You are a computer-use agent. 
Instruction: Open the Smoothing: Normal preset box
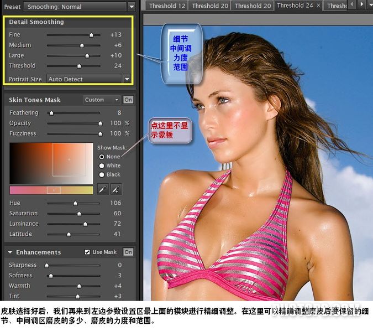[x=75, y=7]
